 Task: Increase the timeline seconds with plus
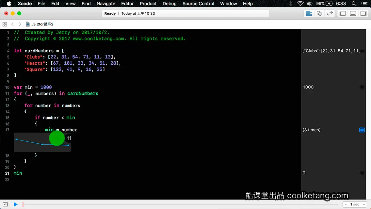pyautogui.click(x=364, y=204)
